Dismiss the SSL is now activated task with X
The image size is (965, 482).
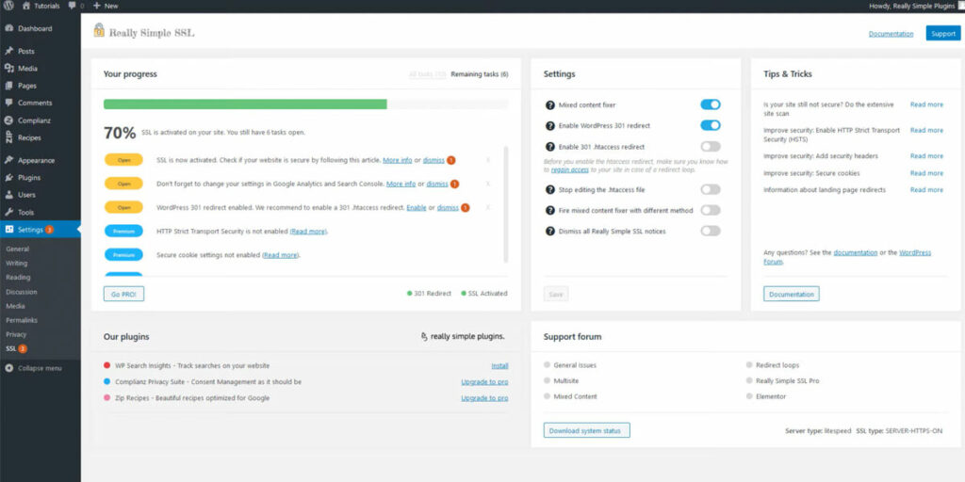click(x=488, y=160)
